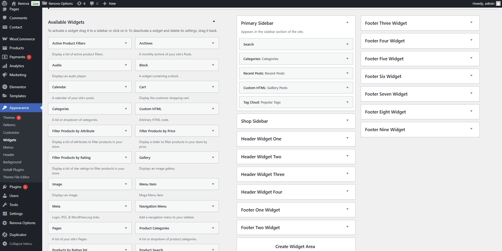Viewport: 502px width, 251px height.
Task: Expand the Footer Three Widget area
Action: (x=471, y=23)
